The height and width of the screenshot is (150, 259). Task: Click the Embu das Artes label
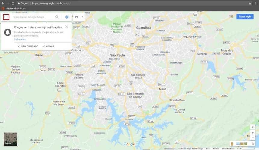[x=60, y=84]
